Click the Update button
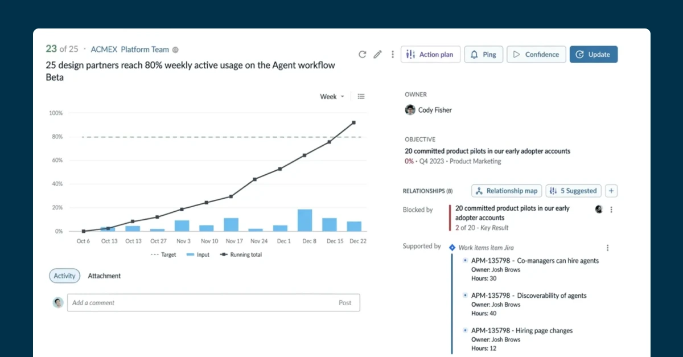 click(594, 55)
